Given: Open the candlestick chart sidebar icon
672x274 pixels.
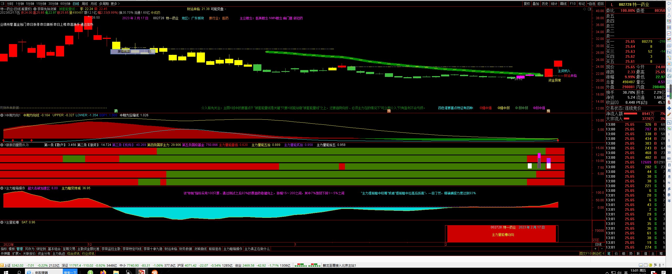Looking at the screenshot, I should [x=669, y=40].
